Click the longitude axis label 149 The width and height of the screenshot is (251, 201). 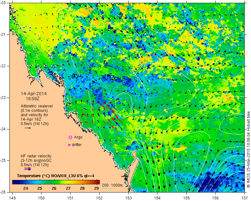click(x=12, y=198)
